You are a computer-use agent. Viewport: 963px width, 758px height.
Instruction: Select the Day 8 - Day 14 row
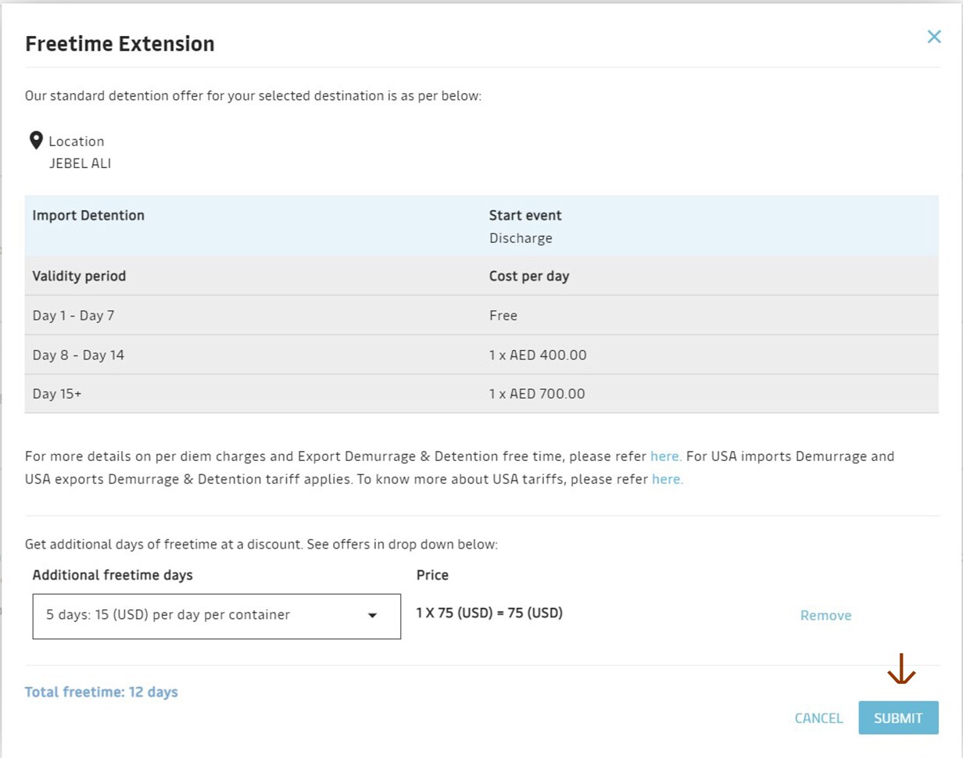pos(78,355)
